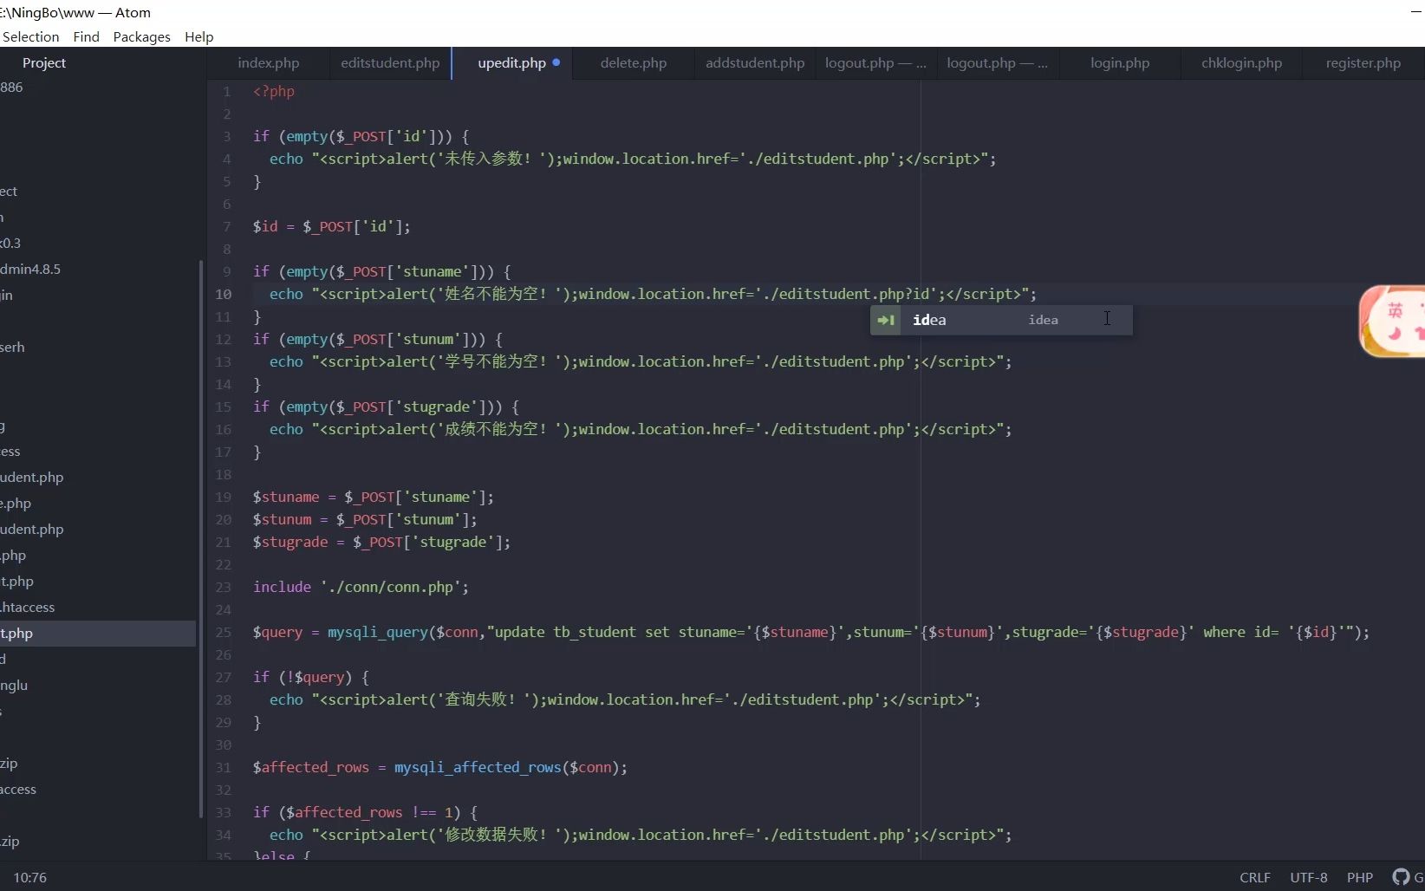This screenshot has height=891, width=1425.
Task: Open the Packages menu
Action: click(x=140, y=36)
